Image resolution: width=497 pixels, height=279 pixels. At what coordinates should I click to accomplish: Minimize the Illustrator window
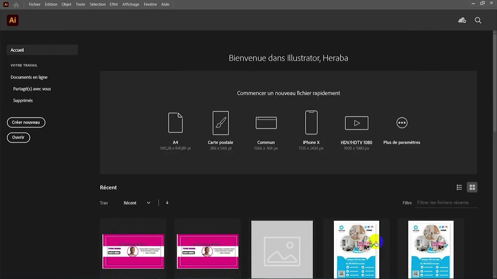[473, 3]
